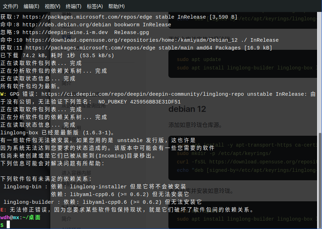
Task: Click the E: 无法修正错误 error line
Action: pyautogui.click(x=127, y=210)
